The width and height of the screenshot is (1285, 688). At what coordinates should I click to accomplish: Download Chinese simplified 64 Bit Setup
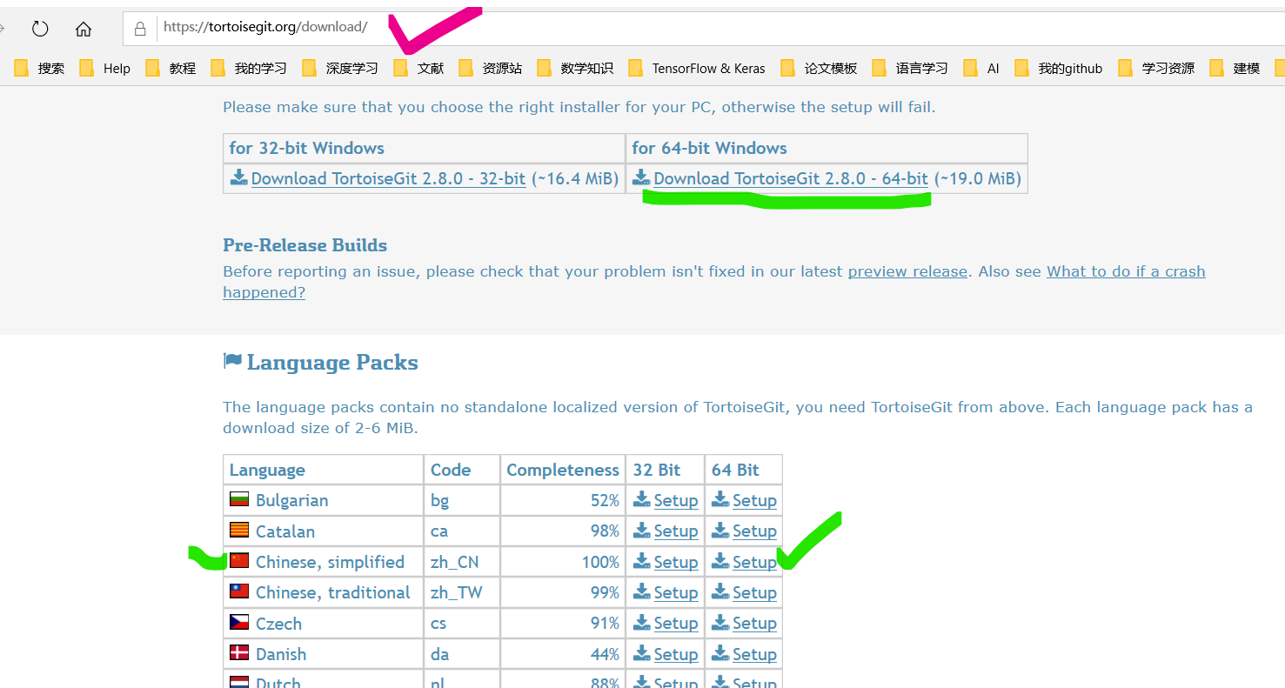(754, 562)
